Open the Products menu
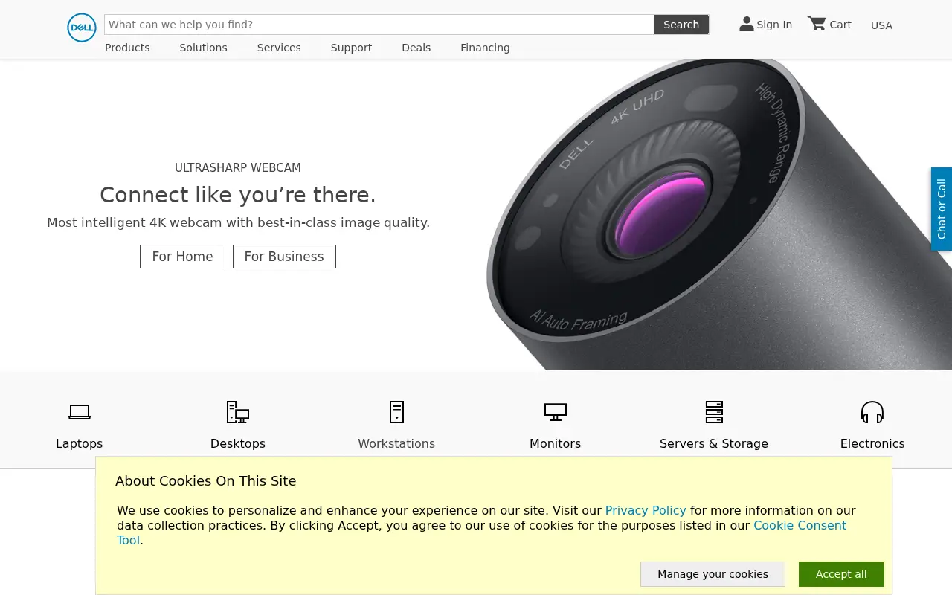 tap(127, 48)
